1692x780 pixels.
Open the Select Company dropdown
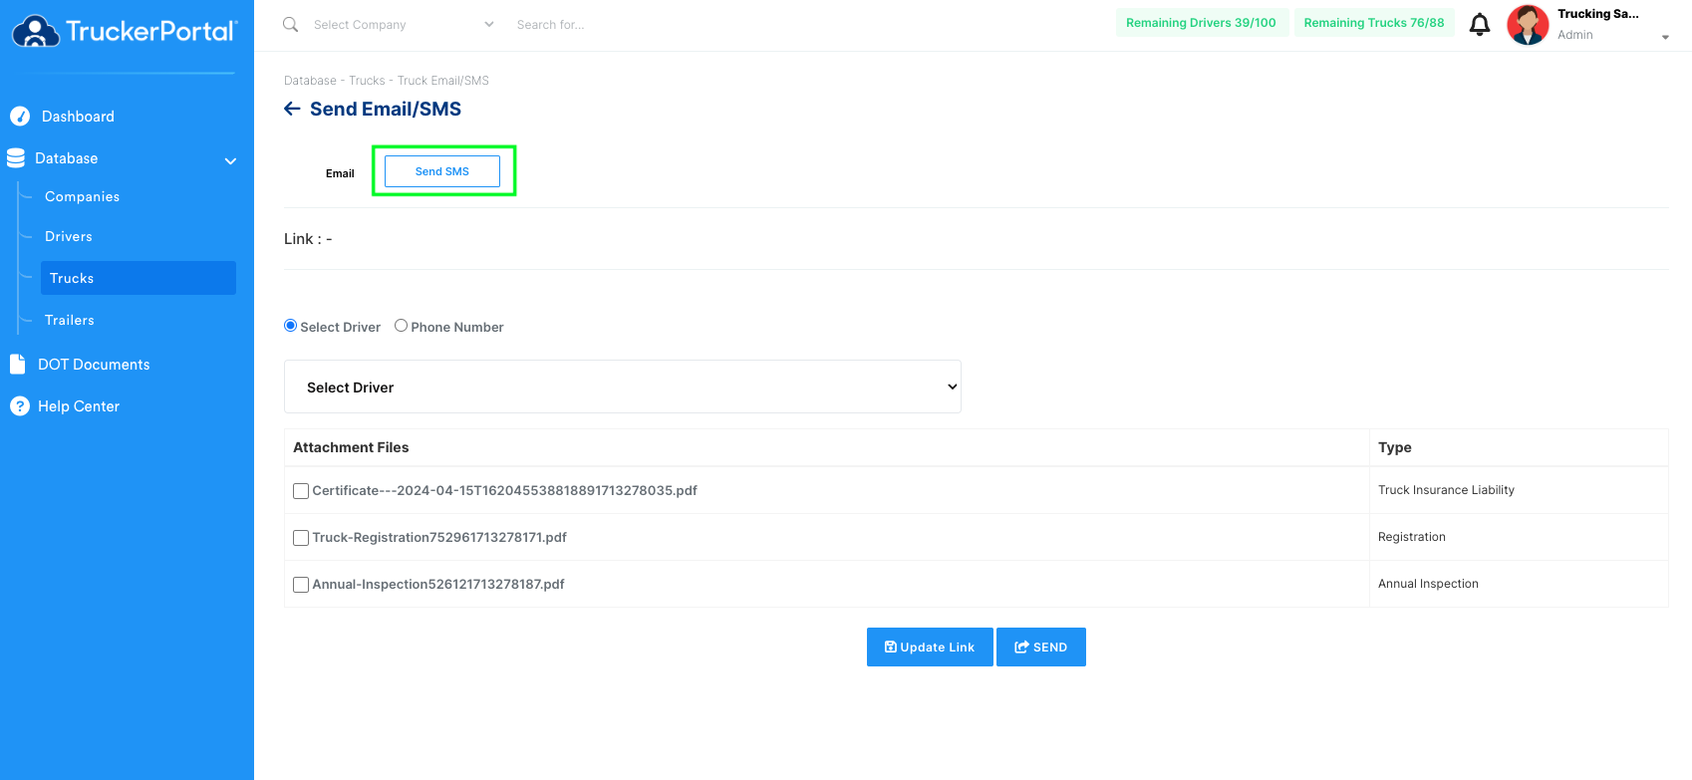click(x=404, y=25)
